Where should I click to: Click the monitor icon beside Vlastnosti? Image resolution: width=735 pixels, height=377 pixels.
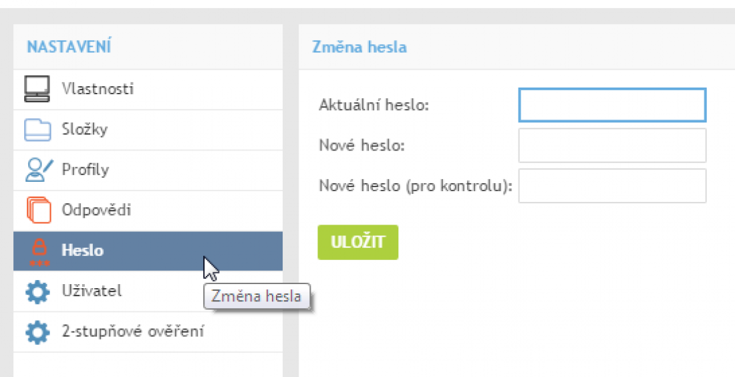point(37,89)
